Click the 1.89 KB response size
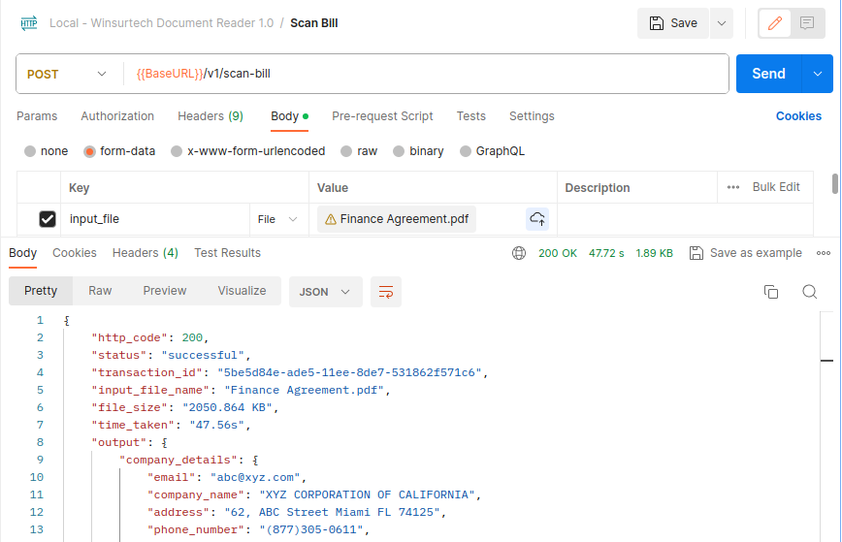842x542 pixels. (x=654, y=253)
